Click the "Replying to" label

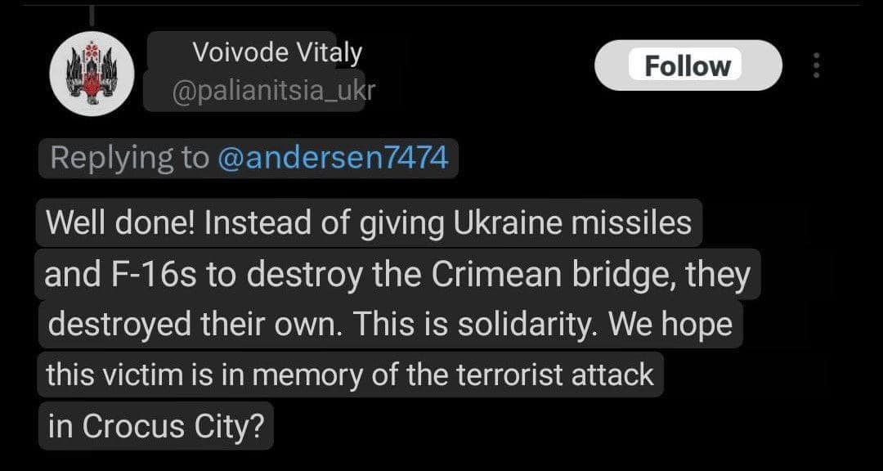coord(129,158)
